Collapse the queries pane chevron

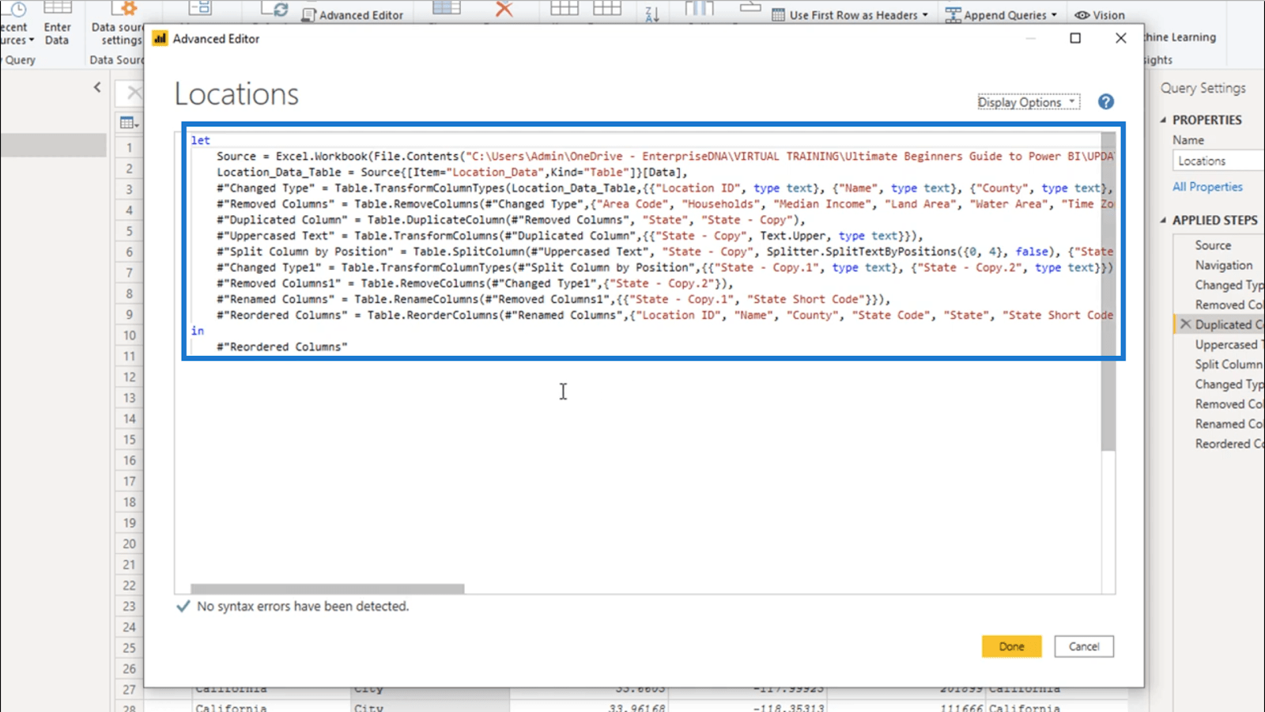[97, 87]
